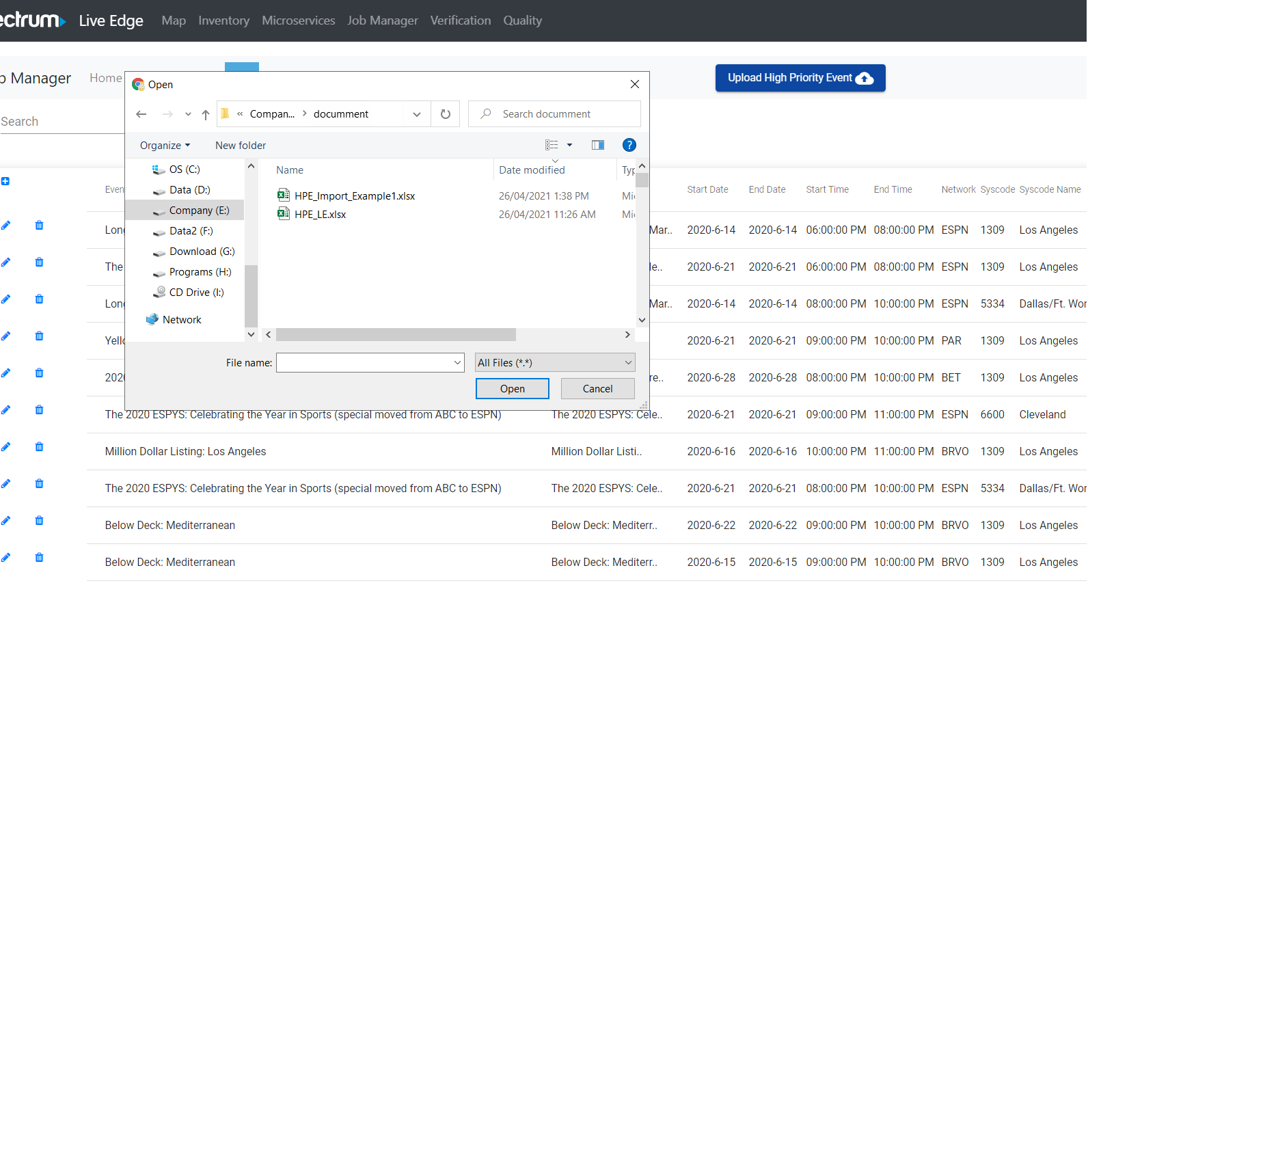The height and width of the screenshot is (1162, 1278).
Task: Click the Home breadcrumb link
Action: pyautogui.click(x=105, y=78)
